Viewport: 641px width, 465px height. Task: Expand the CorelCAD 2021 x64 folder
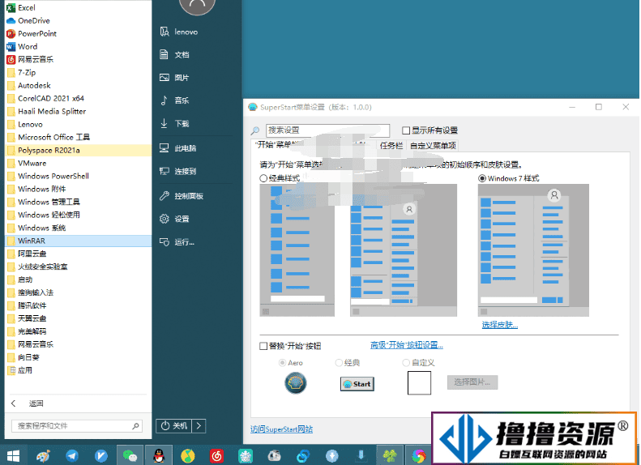click(78, 99)
